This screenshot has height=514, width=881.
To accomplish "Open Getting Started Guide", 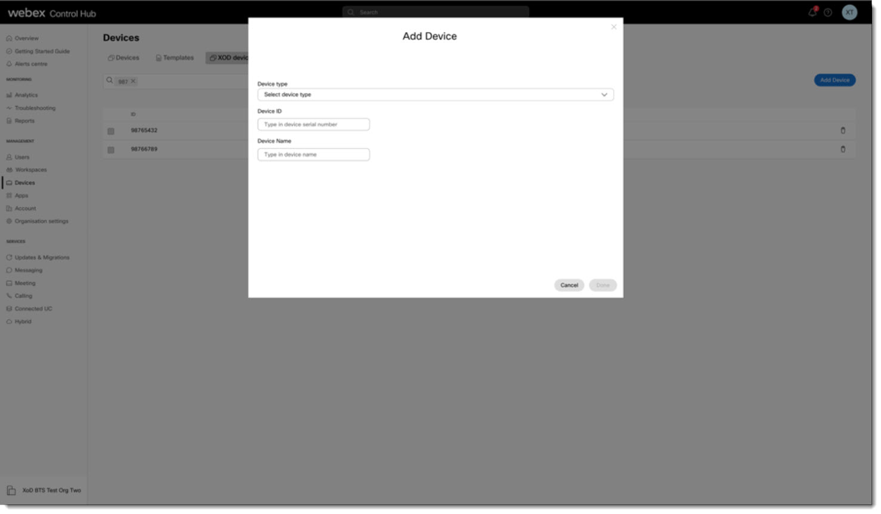I will point(38,51).
